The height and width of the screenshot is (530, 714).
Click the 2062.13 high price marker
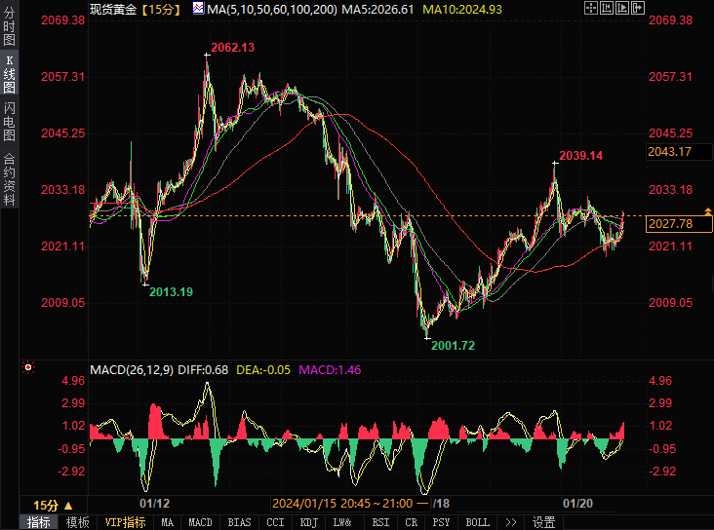(234, 48)
